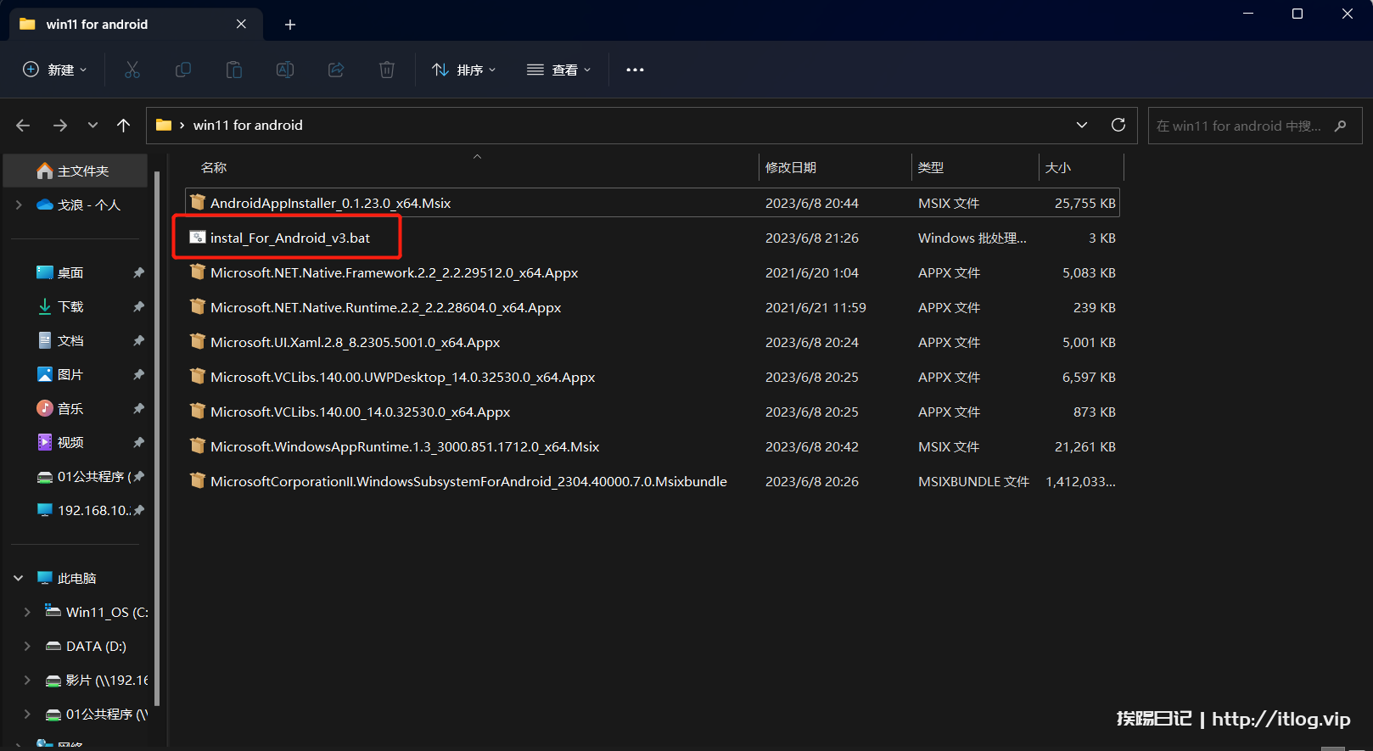Screen dimensions: 1373x751
Task: Click the 1,412,033 size cell
Action: (x=1080, y=481)
